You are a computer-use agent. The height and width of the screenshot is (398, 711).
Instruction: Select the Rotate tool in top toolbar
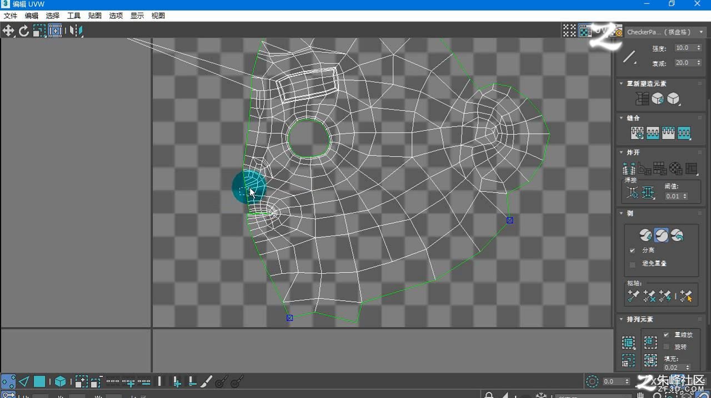[x=24, y=31]
